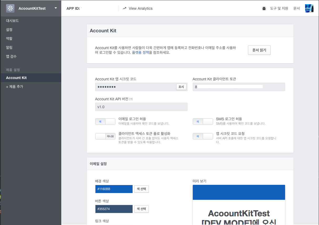Toggle 클라이언트 액세스 토큰 플로 활성화 switch
Image resolution: width=319 pixels, height=225 pixels.
[105, 136]
